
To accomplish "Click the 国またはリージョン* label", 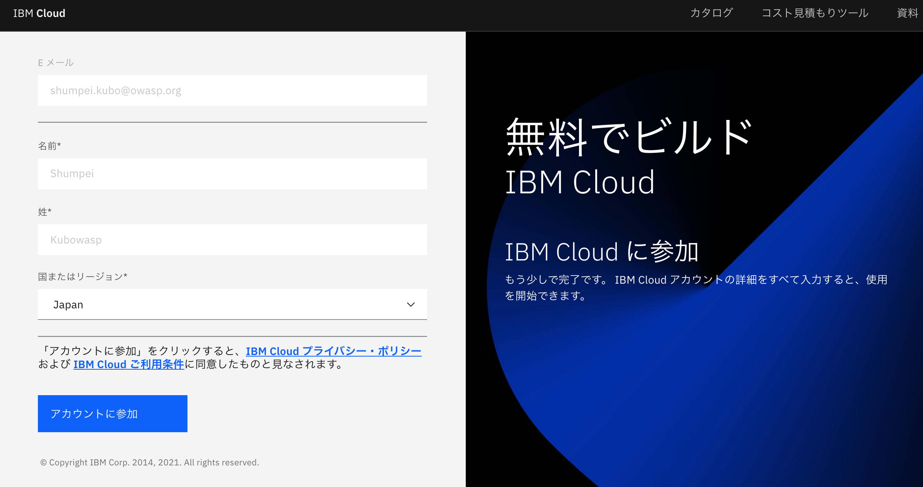I will click(x=83, y=277).
